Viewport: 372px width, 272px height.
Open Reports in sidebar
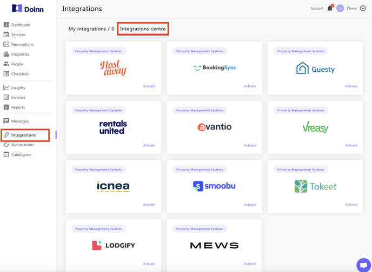[18, 107]
